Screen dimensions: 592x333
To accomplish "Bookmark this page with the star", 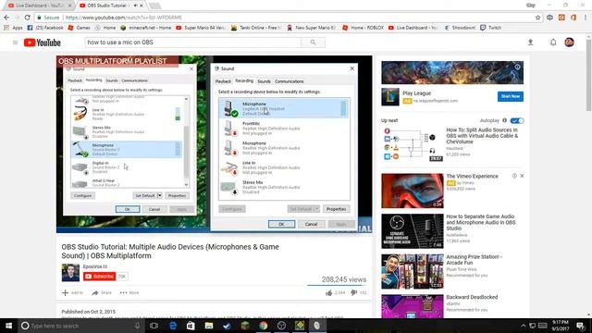I will click(537, 18).
